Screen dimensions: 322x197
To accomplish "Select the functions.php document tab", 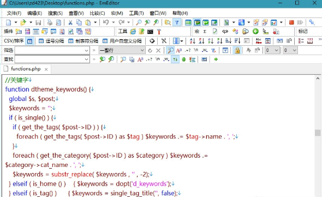I will 26,69.
